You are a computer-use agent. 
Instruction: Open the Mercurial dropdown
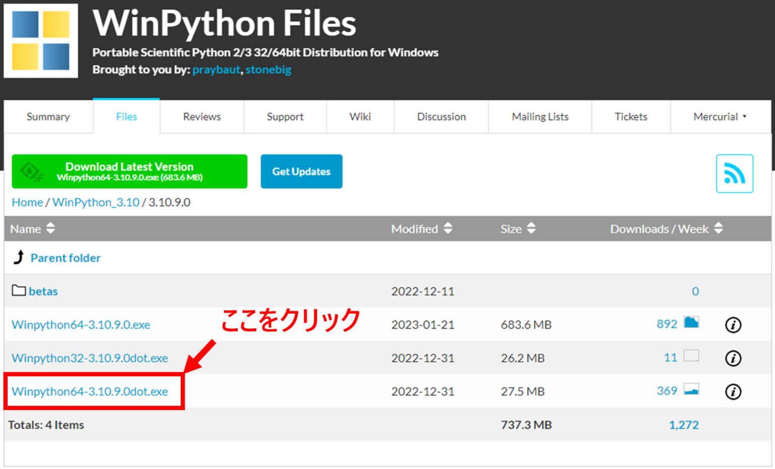click(719, 116)
